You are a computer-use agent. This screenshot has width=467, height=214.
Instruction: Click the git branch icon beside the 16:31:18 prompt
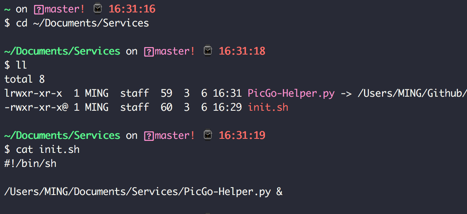149,52
